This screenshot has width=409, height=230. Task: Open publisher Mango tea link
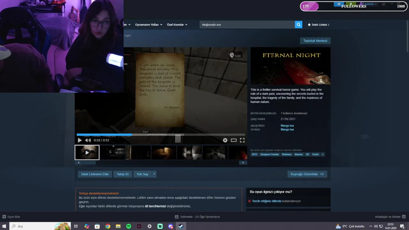[x=287, y=129]
